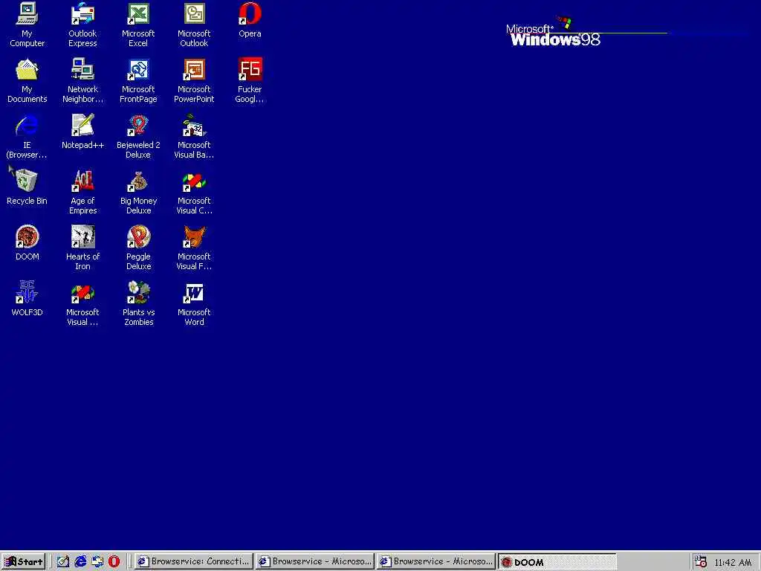The width and height of the screenshot is (761, 571).
Task: Click the 11:42 AM system clock
Action: (x=733, y=562)
